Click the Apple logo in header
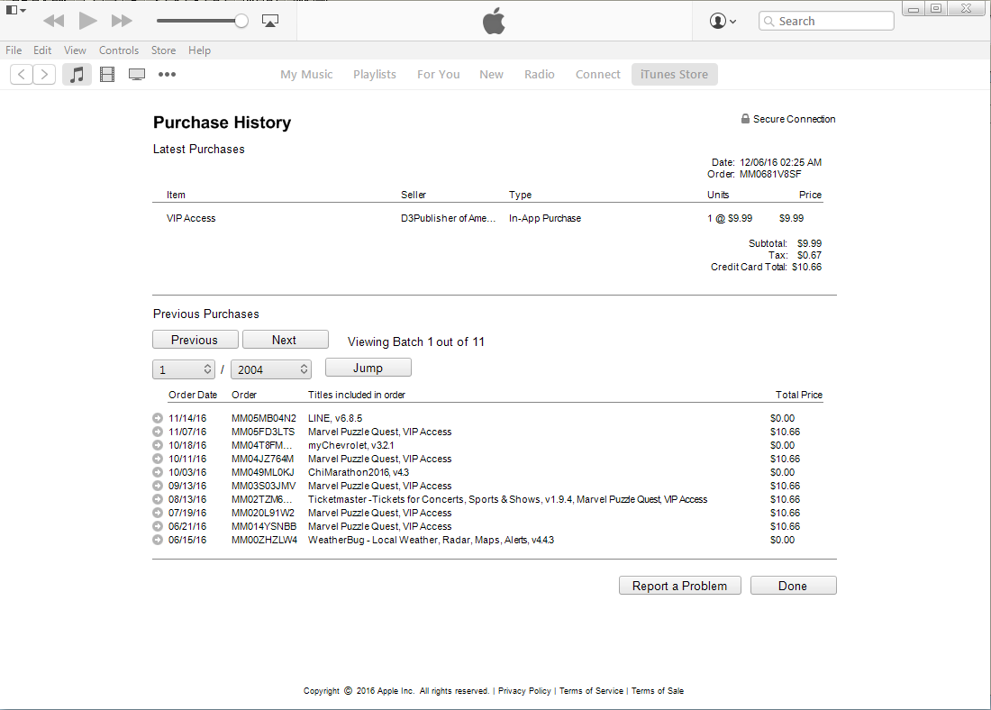 click(x=494, y=21)
